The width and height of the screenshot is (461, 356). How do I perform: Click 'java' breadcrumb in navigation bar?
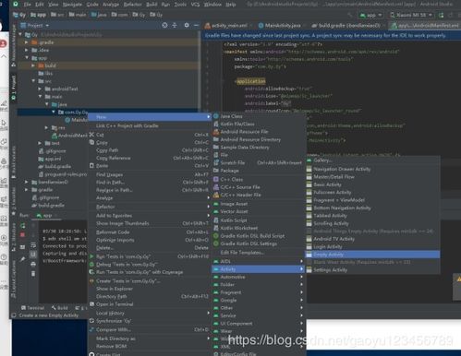[99, 15]
